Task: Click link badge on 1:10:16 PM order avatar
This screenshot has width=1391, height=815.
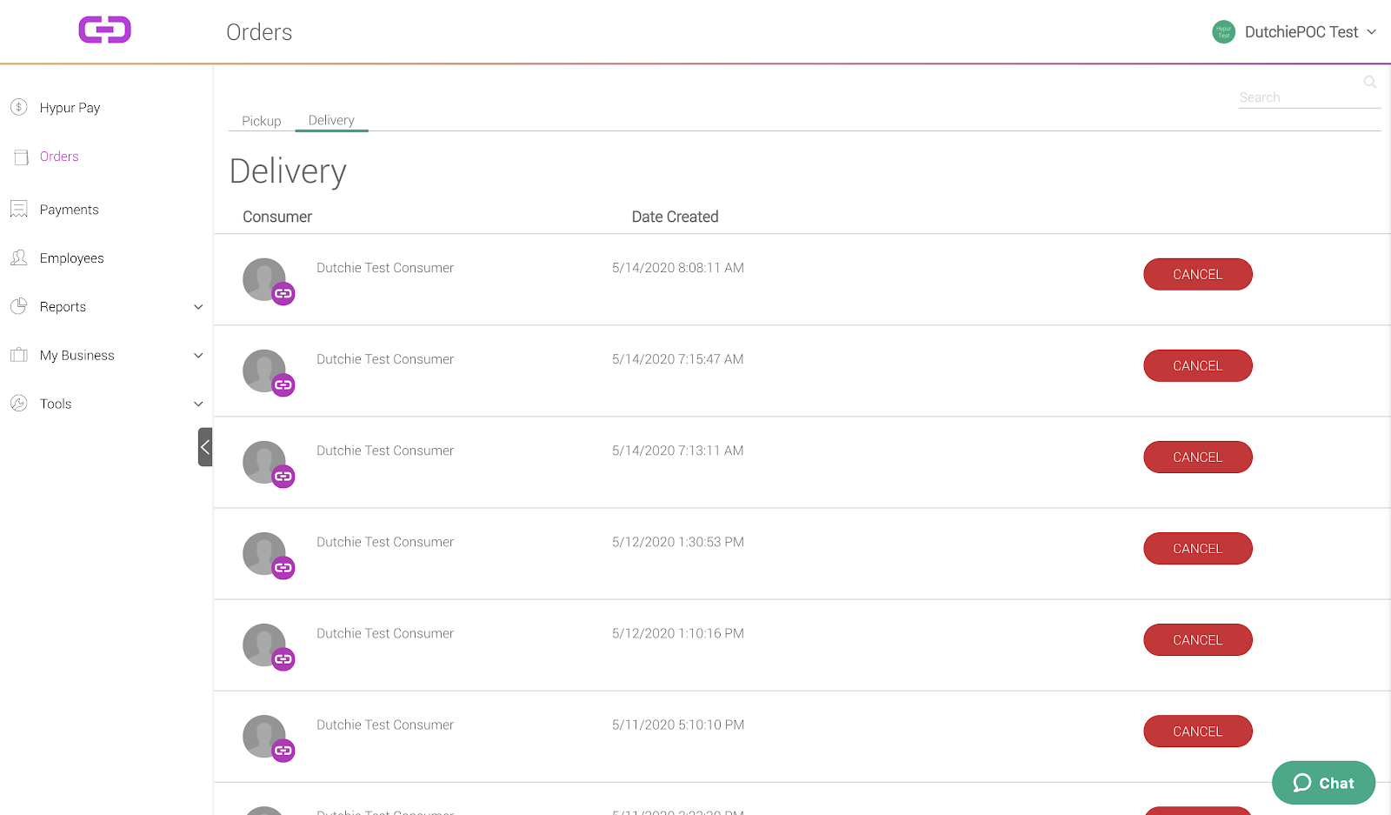Action: [x=283, y=659]
